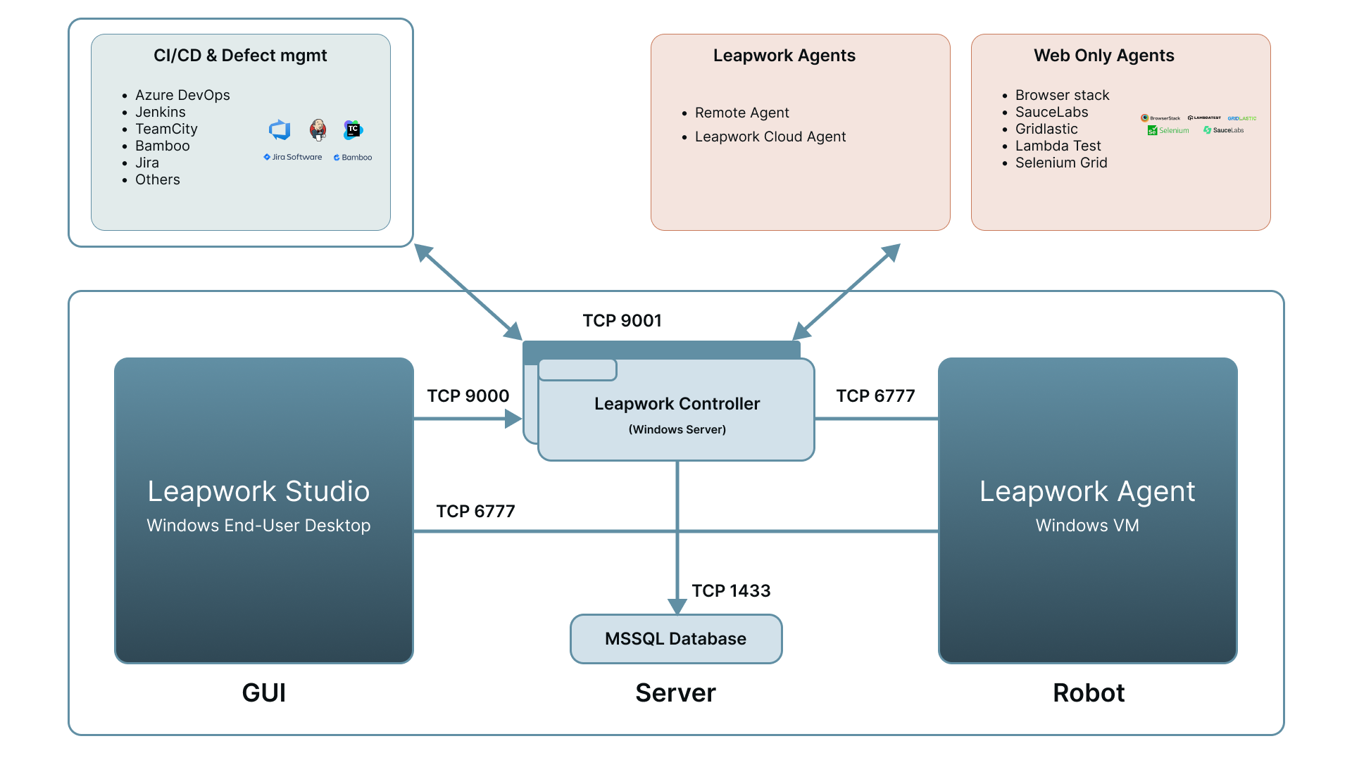Click the CI/CD & Defect mgmt heading

coord(240,56)
